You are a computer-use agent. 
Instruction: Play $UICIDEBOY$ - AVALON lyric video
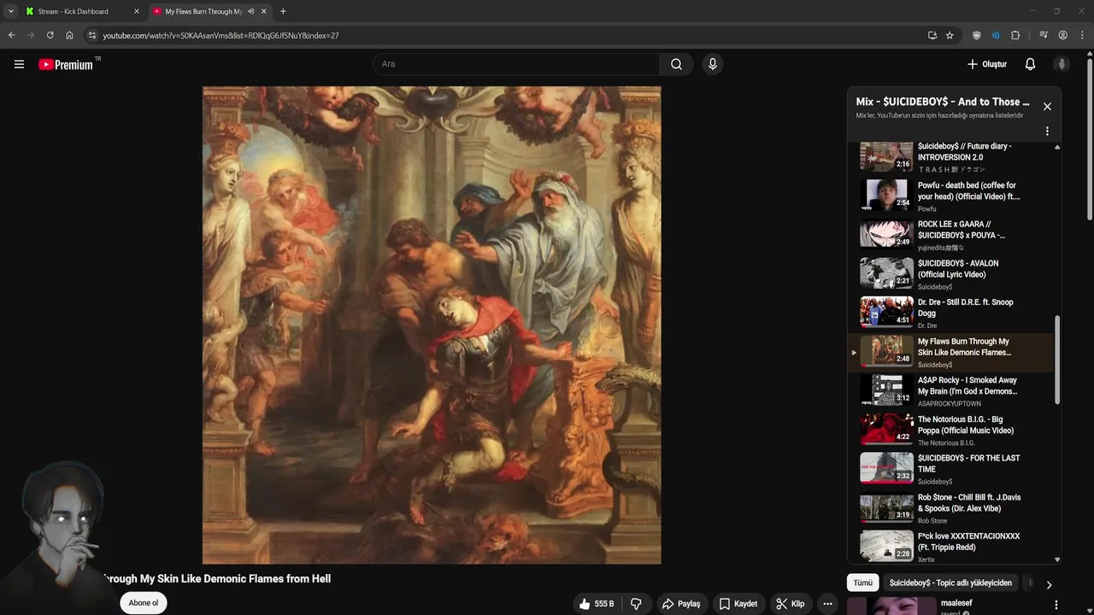pos(950,274)
